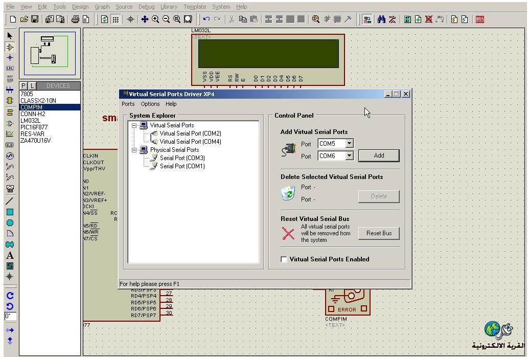Zoom in with the magnifier plus icon
This screenshot has height=357, width=528.
(155, 19)
